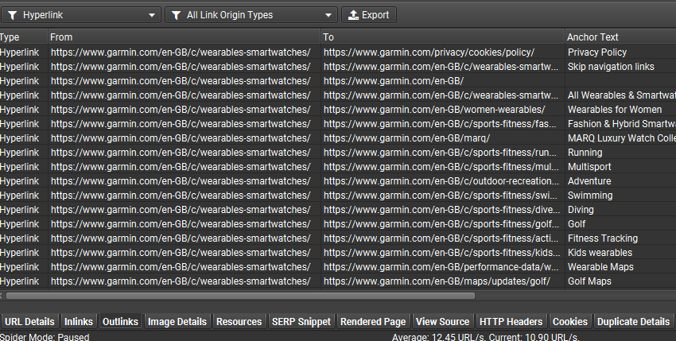This screenshot has width=676, height=341.
Task: Select the Wearable Maps anchor text cell
Action: [x=620, y=267]
